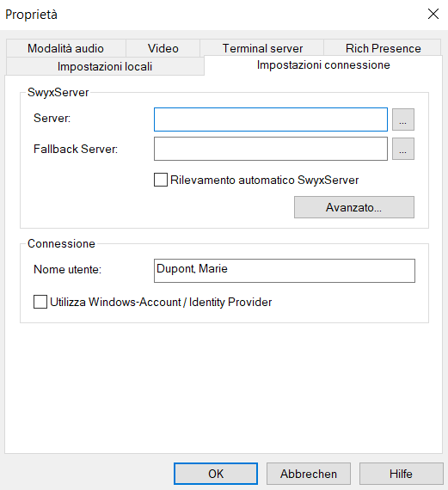Select the Nome utente field containing Dupont, Marie

[285, 271]
